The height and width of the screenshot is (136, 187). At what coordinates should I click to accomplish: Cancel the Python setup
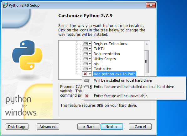[140, 127]
